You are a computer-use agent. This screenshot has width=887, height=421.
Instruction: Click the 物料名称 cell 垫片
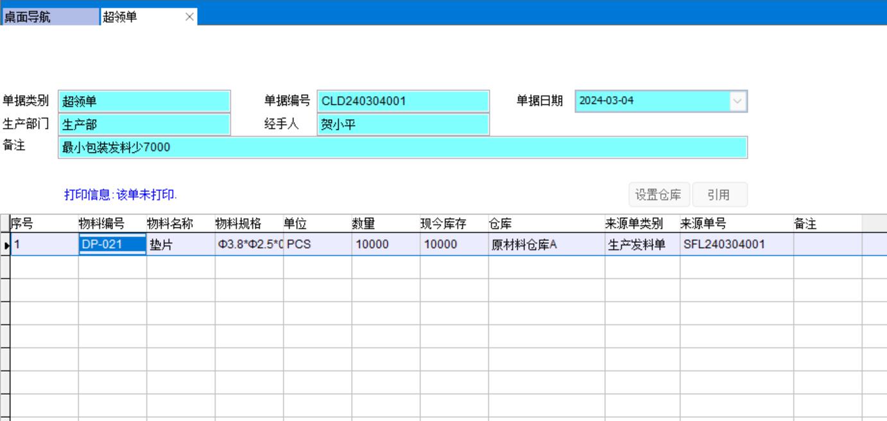180,244
